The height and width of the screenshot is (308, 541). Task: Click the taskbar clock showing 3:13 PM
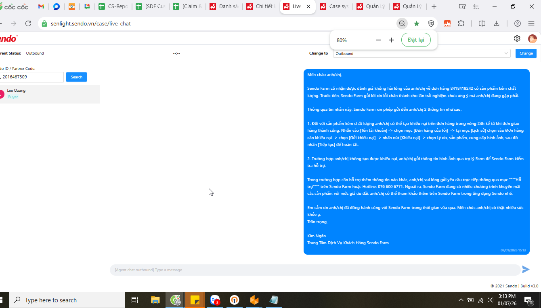click(x=507, y=300)
